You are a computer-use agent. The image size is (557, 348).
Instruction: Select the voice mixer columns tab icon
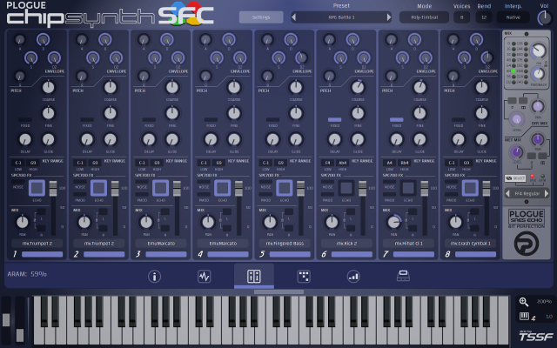(x=254, y=277)
